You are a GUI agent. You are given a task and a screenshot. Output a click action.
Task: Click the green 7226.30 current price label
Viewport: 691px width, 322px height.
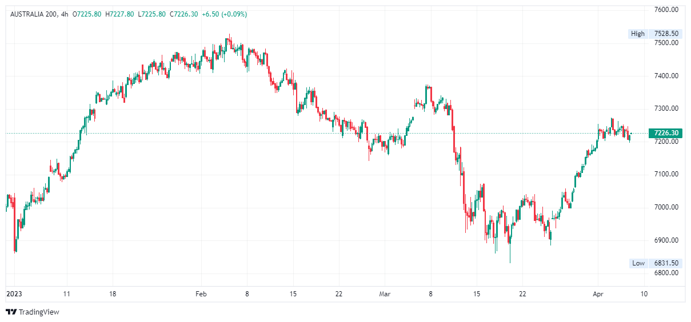pos(665,133)
